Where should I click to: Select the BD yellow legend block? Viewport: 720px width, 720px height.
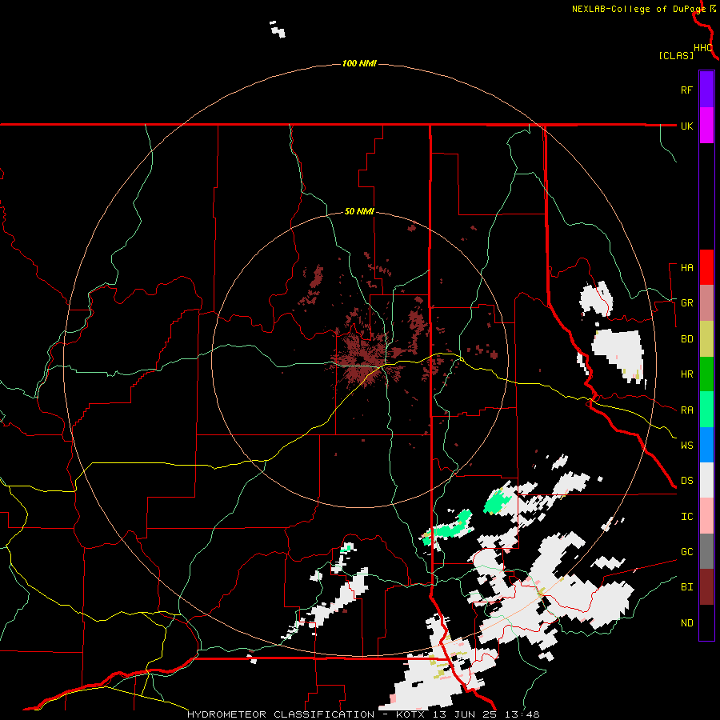pyautogui.click(x=706, y=339)
